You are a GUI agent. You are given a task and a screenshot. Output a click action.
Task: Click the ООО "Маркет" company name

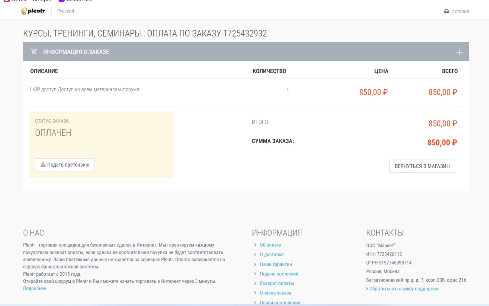381,246
